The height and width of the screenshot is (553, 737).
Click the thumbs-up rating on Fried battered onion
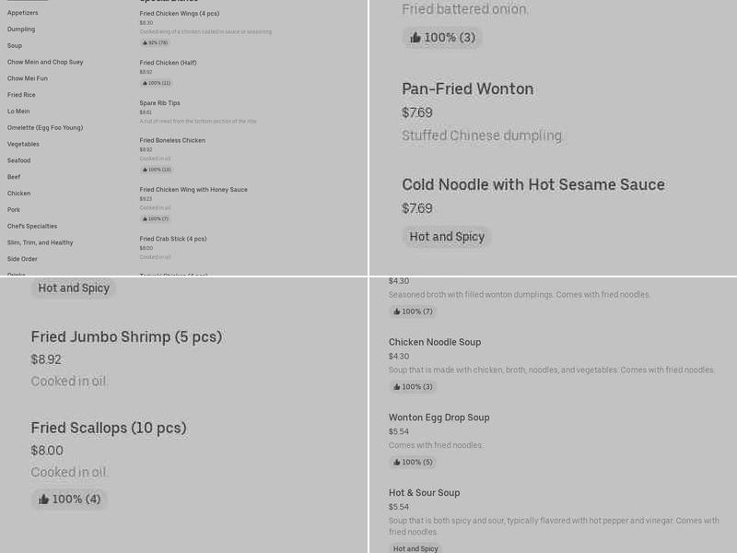point(442,38)
